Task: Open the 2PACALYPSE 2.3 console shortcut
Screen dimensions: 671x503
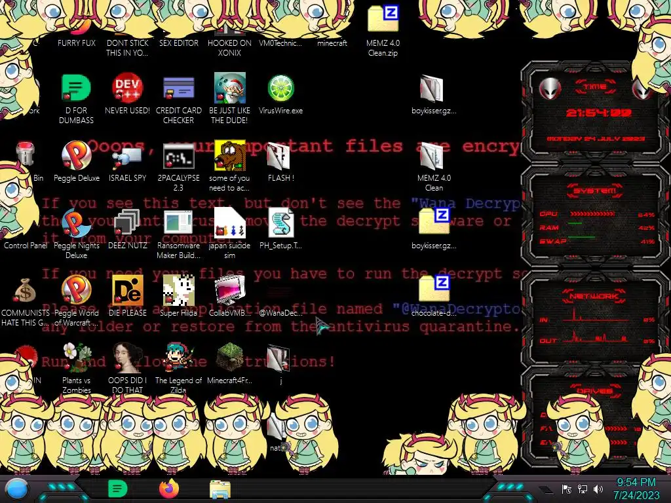Action: point(178,166)
